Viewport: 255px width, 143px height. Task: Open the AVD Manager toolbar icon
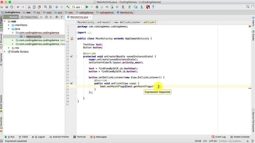coord(123,7)
